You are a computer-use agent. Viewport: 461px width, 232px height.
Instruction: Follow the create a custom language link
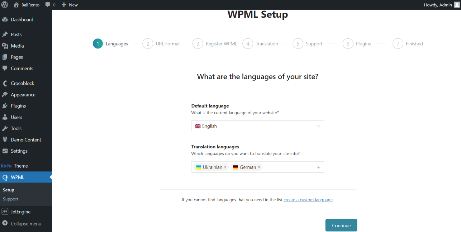pos(308,200)
